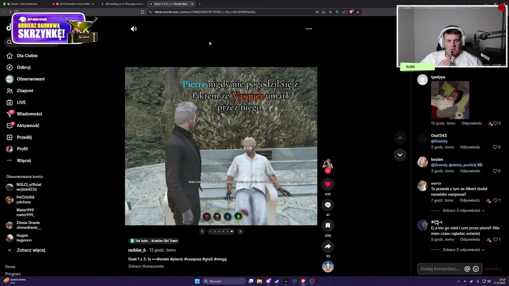This screenshot has width=509, height=286.
Task: Open Steam from the taskbar
Action: 277,281
